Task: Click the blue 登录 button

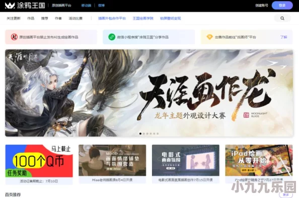Action: tap(282, 6)
